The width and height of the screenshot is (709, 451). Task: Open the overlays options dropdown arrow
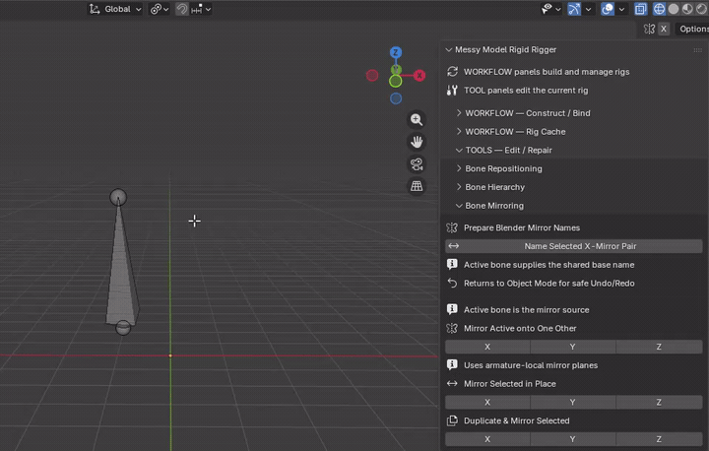[621, 9]
